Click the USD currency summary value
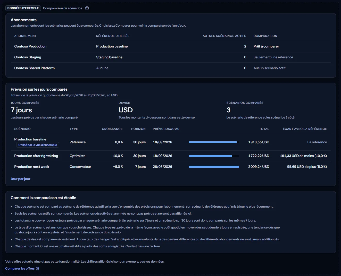 [126, 110]
